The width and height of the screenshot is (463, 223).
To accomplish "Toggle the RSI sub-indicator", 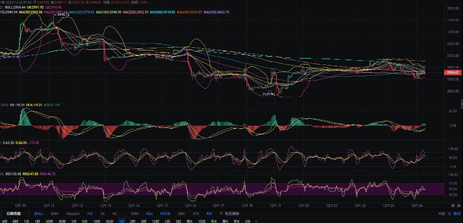I will (209, 213).
